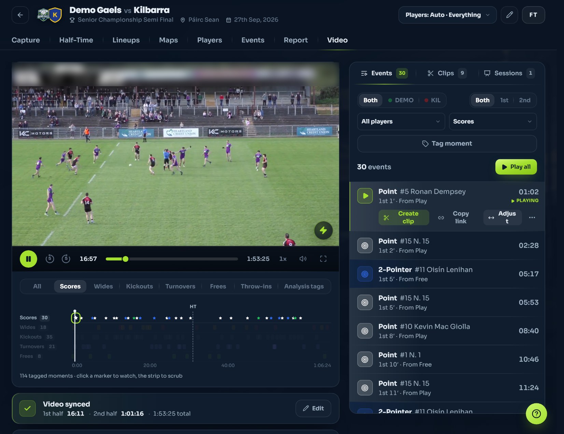The width and height of the screenshot is (564, 434).
Task: Filter events to KIL team only
Action: [x=432, y=100]
